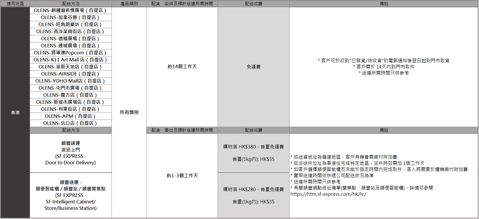Image resolution: width=479 pixels, height=219 pixels.
Task: Select the OLENS-圍方店 pickup store row
Action: click(x=71, y=95)
